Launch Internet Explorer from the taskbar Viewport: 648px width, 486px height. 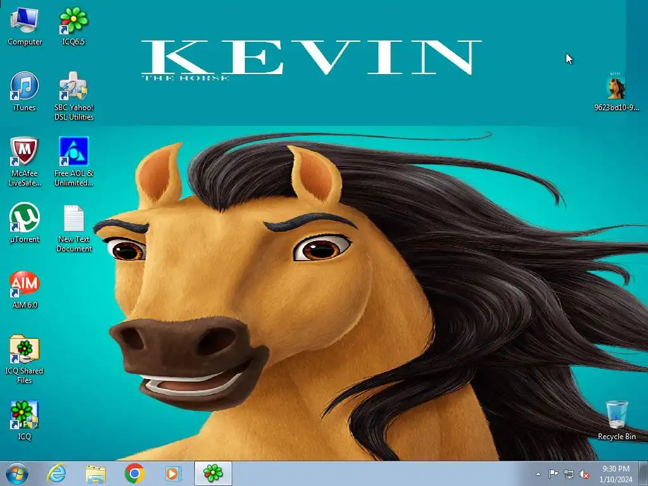[x=56, y=473]
